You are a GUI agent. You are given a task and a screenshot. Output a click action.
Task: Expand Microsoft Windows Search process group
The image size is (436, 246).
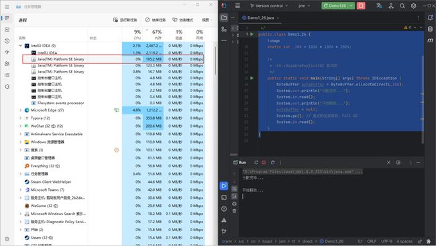click(x=21, y=214)
